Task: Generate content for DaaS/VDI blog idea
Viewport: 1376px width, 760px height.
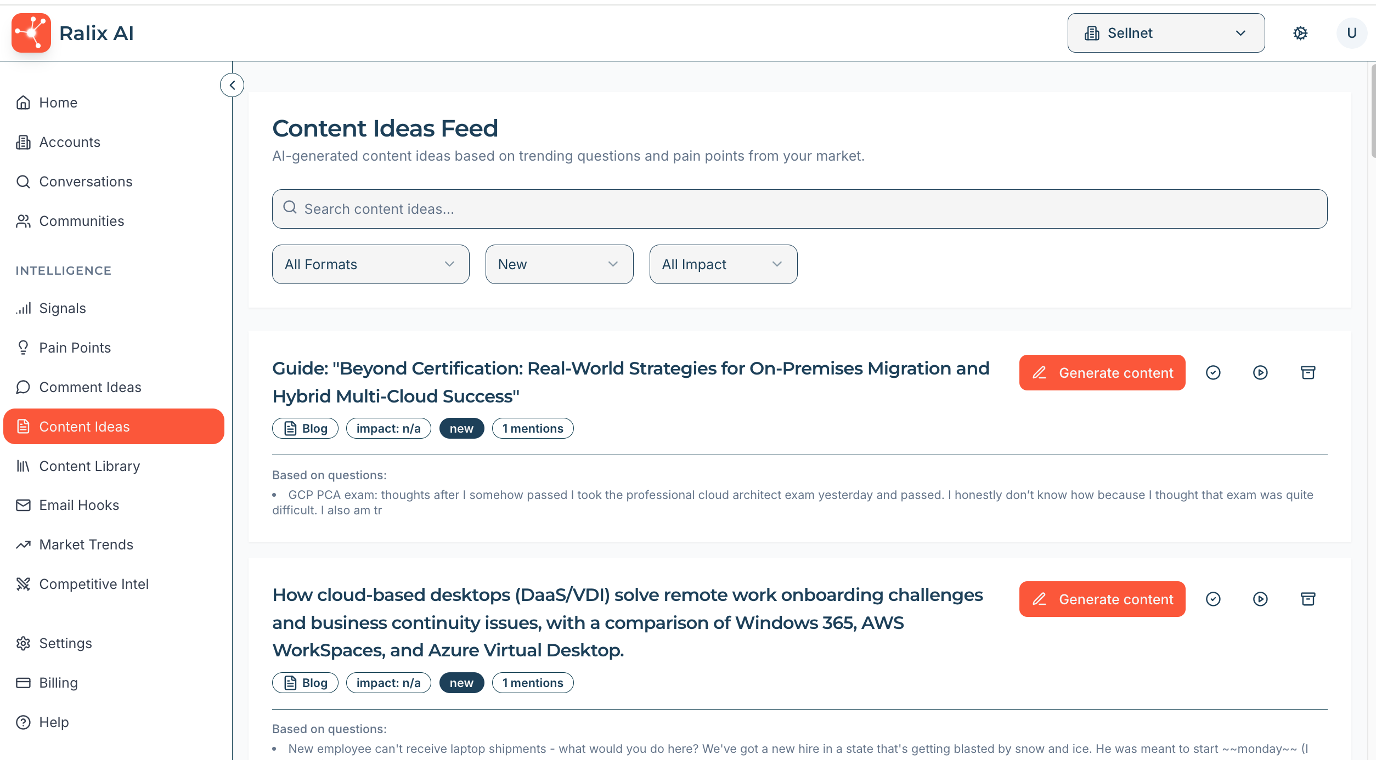Action: point(1102,599)
